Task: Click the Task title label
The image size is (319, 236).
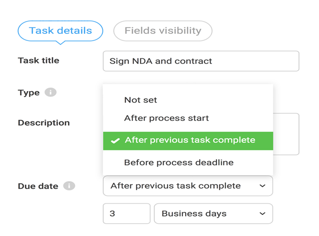Action: [x=38, y=60]
